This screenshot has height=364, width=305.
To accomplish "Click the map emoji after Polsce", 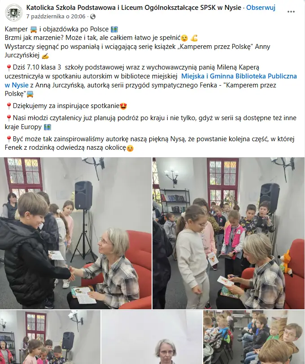I will (x=114, y=29).
